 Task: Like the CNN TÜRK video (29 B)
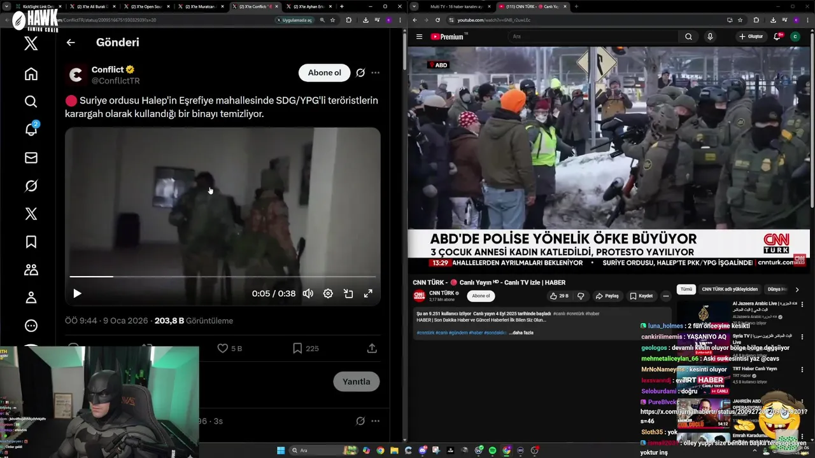tap(559, 296)
